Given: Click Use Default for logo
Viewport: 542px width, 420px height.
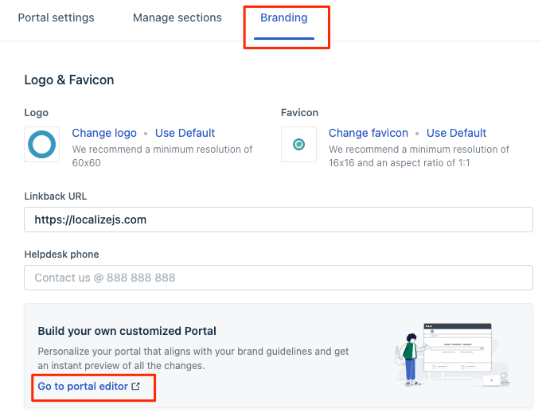Looking at the screenshot, I should (185, 133).
